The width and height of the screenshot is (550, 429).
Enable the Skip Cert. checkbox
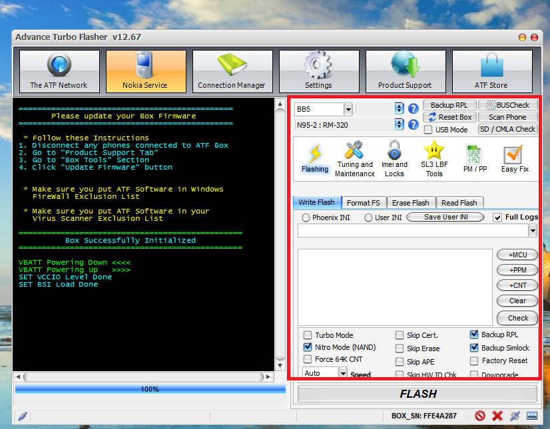click(399, 335)
